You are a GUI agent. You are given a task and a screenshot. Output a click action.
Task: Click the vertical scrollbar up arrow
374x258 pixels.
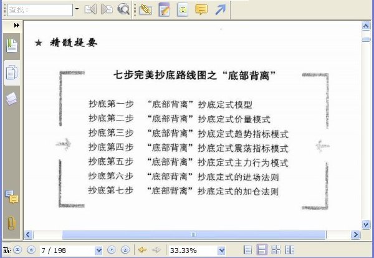coord(366,26)
